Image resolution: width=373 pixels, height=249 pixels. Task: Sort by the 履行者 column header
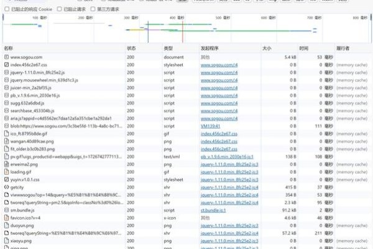[x=353, y=49]
